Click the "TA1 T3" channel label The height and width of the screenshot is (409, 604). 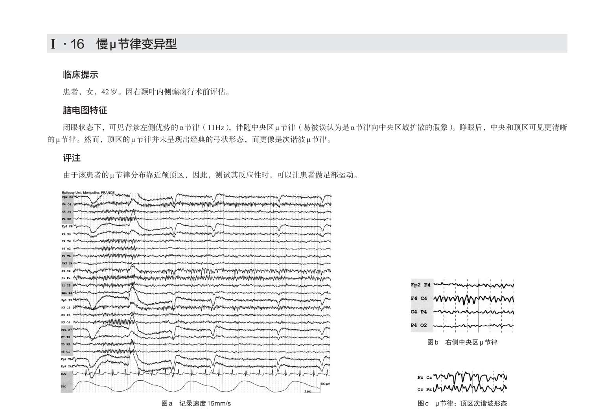coord(67,293)
